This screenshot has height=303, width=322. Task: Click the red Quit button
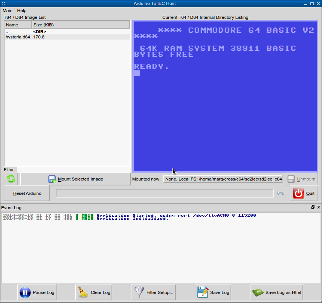pos(304,193)
